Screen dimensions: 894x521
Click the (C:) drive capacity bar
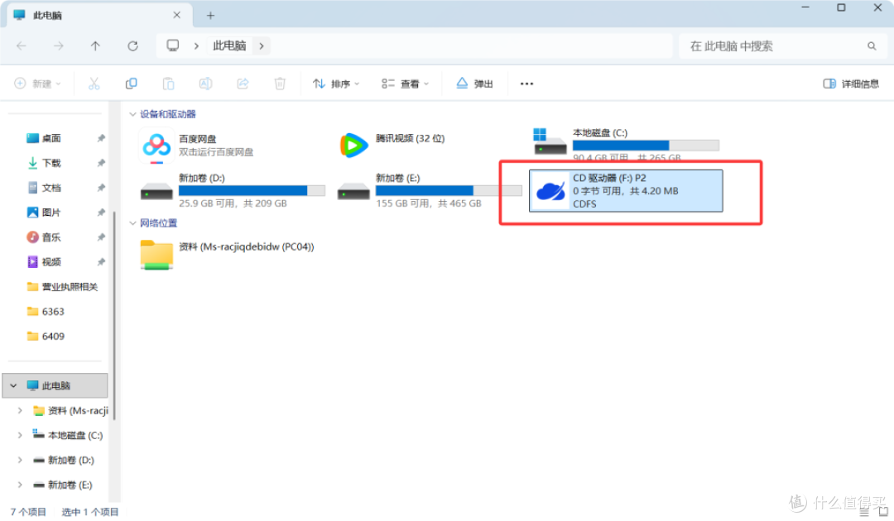click(646, 146)
